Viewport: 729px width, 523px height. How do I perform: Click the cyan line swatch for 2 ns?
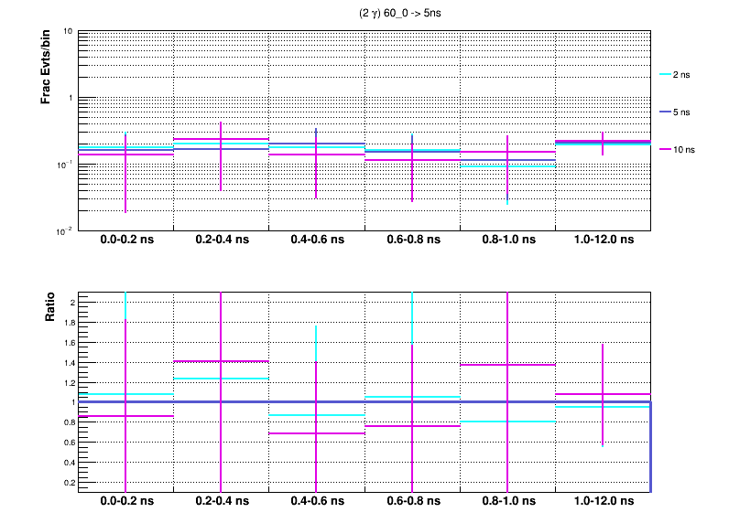[x=665, y=75]
